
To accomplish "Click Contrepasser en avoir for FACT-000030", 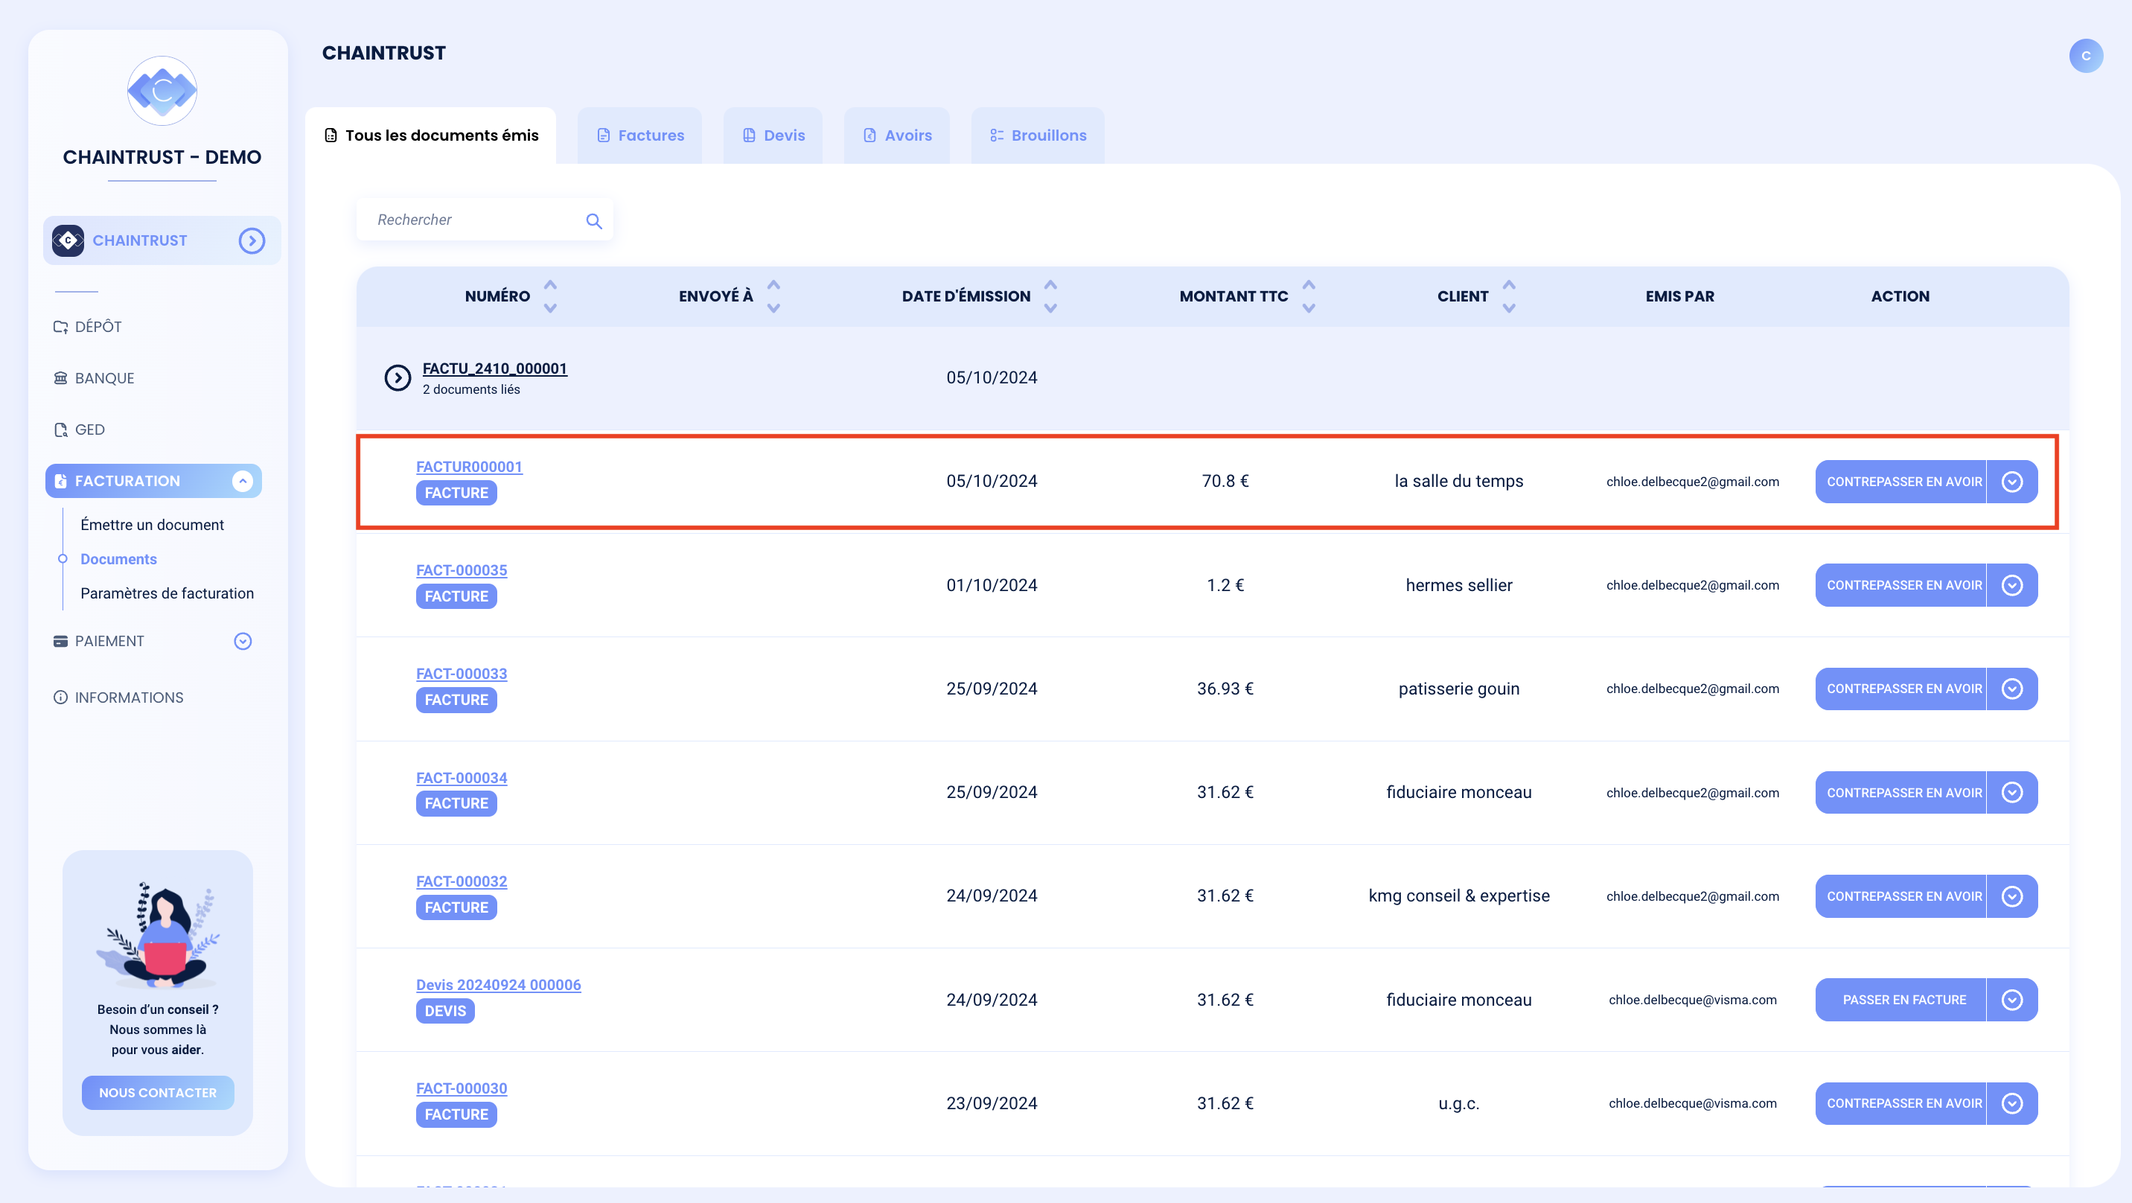I will [1900, 1104].
